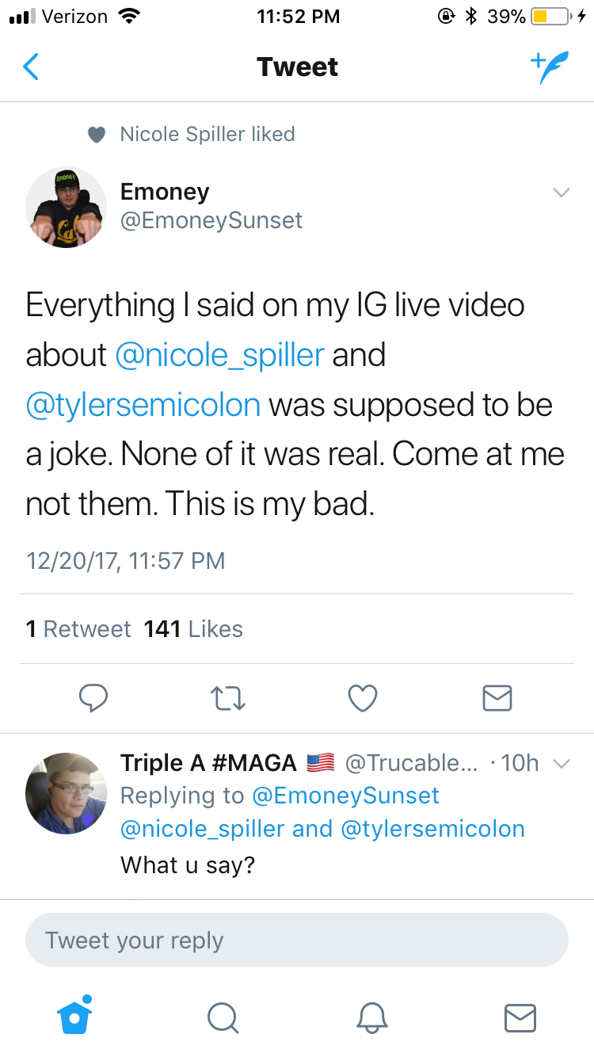Share tweet via direct message envelope icon

497,698
